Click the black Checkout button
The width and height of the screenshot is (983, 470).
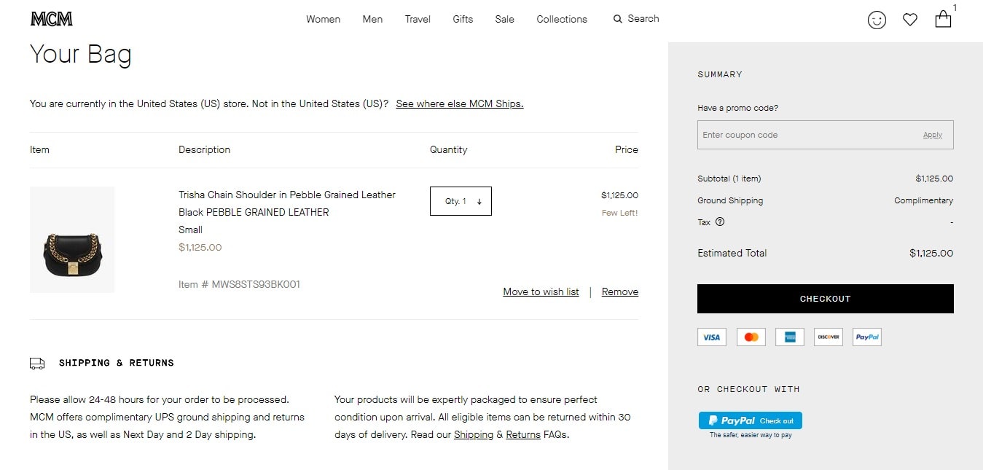(825, 299)
